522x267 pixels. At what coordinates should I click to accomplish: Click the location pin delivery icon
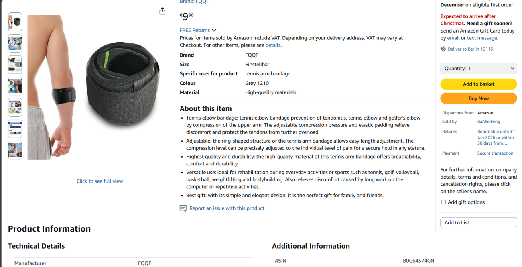[x=443, y=49]
